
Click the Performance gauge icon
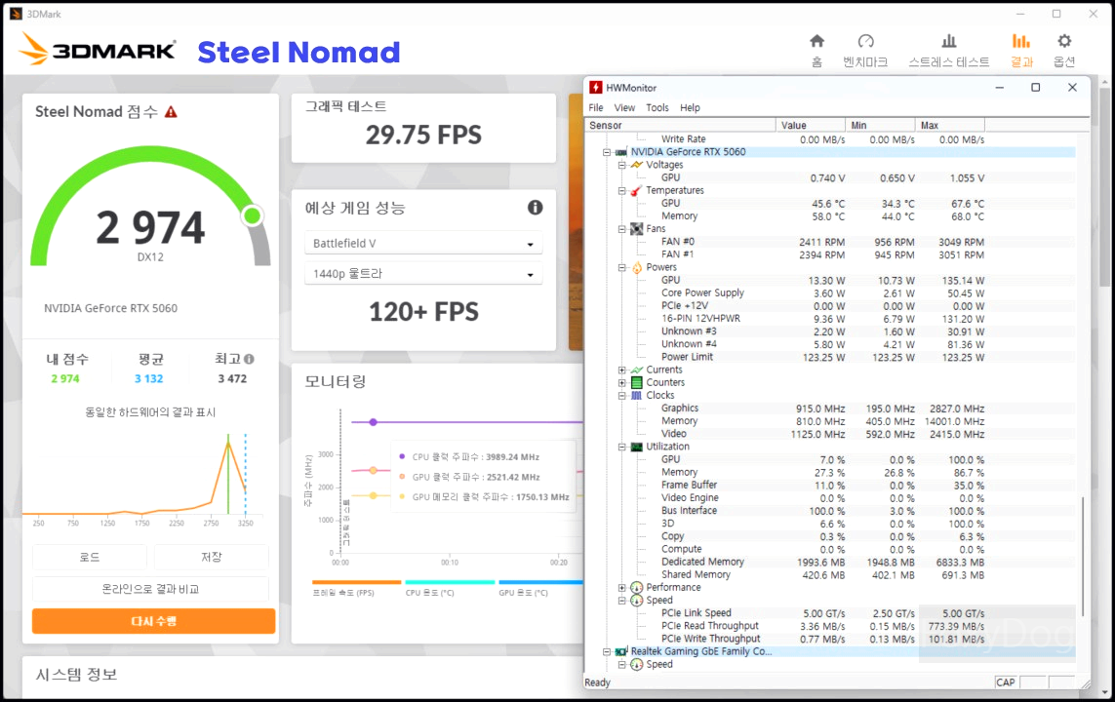tap(636, 588)
